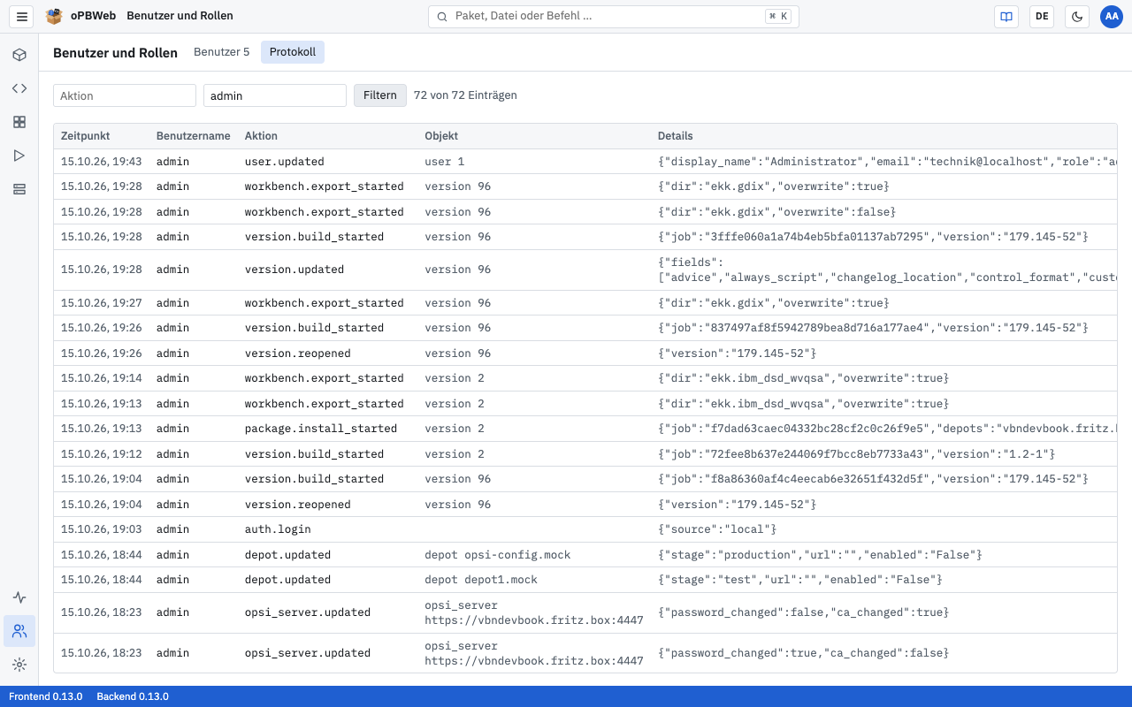
Task: Click the Benutzername column header
Action: click(194, 136)
